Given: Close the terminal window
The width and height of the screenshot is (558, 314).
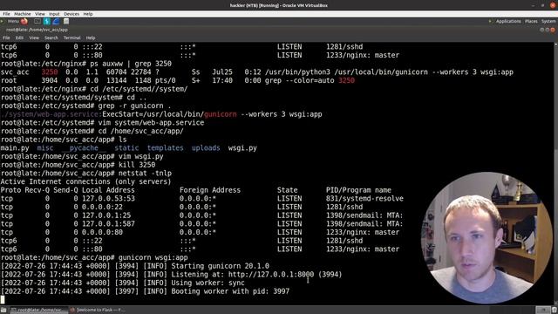Looking at the screenshot, I should (553, 30).
